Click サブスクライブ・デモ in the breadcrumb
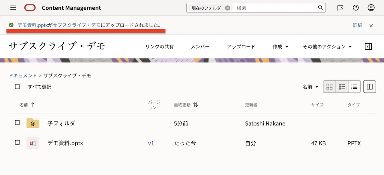Screen dimensions: 384x175 (x=67, y=76)
